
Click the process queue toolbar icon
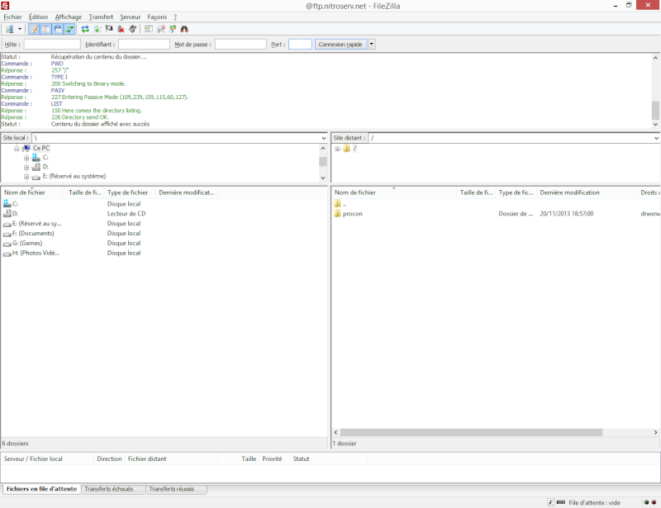(97, 29)
